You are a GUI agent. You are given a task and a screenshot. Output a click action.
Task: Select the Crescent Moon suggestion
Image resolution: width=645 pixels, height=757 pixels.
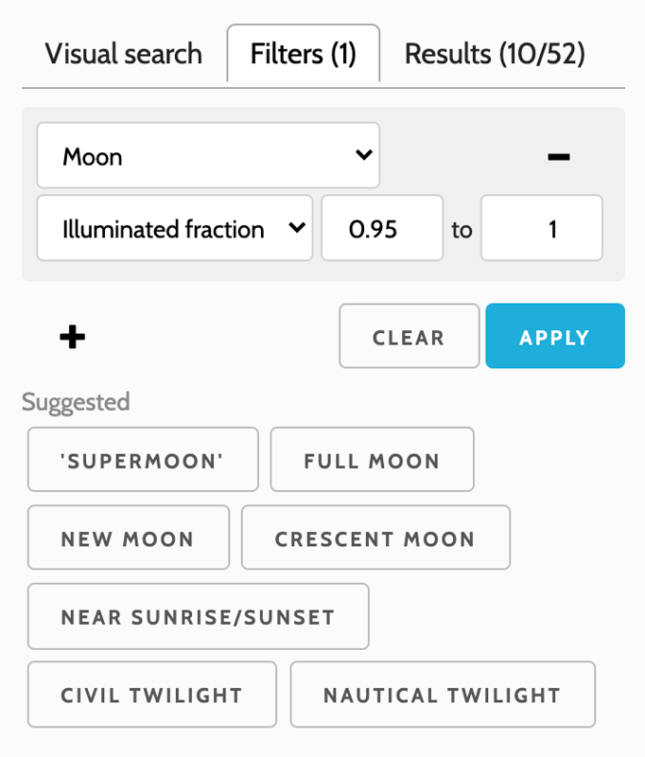pyautogui.click(x=375, y=538)
